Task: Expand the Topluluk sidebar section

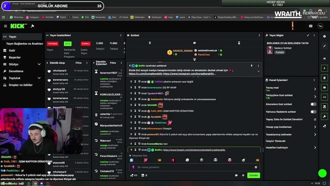Action: click(39, 78)
